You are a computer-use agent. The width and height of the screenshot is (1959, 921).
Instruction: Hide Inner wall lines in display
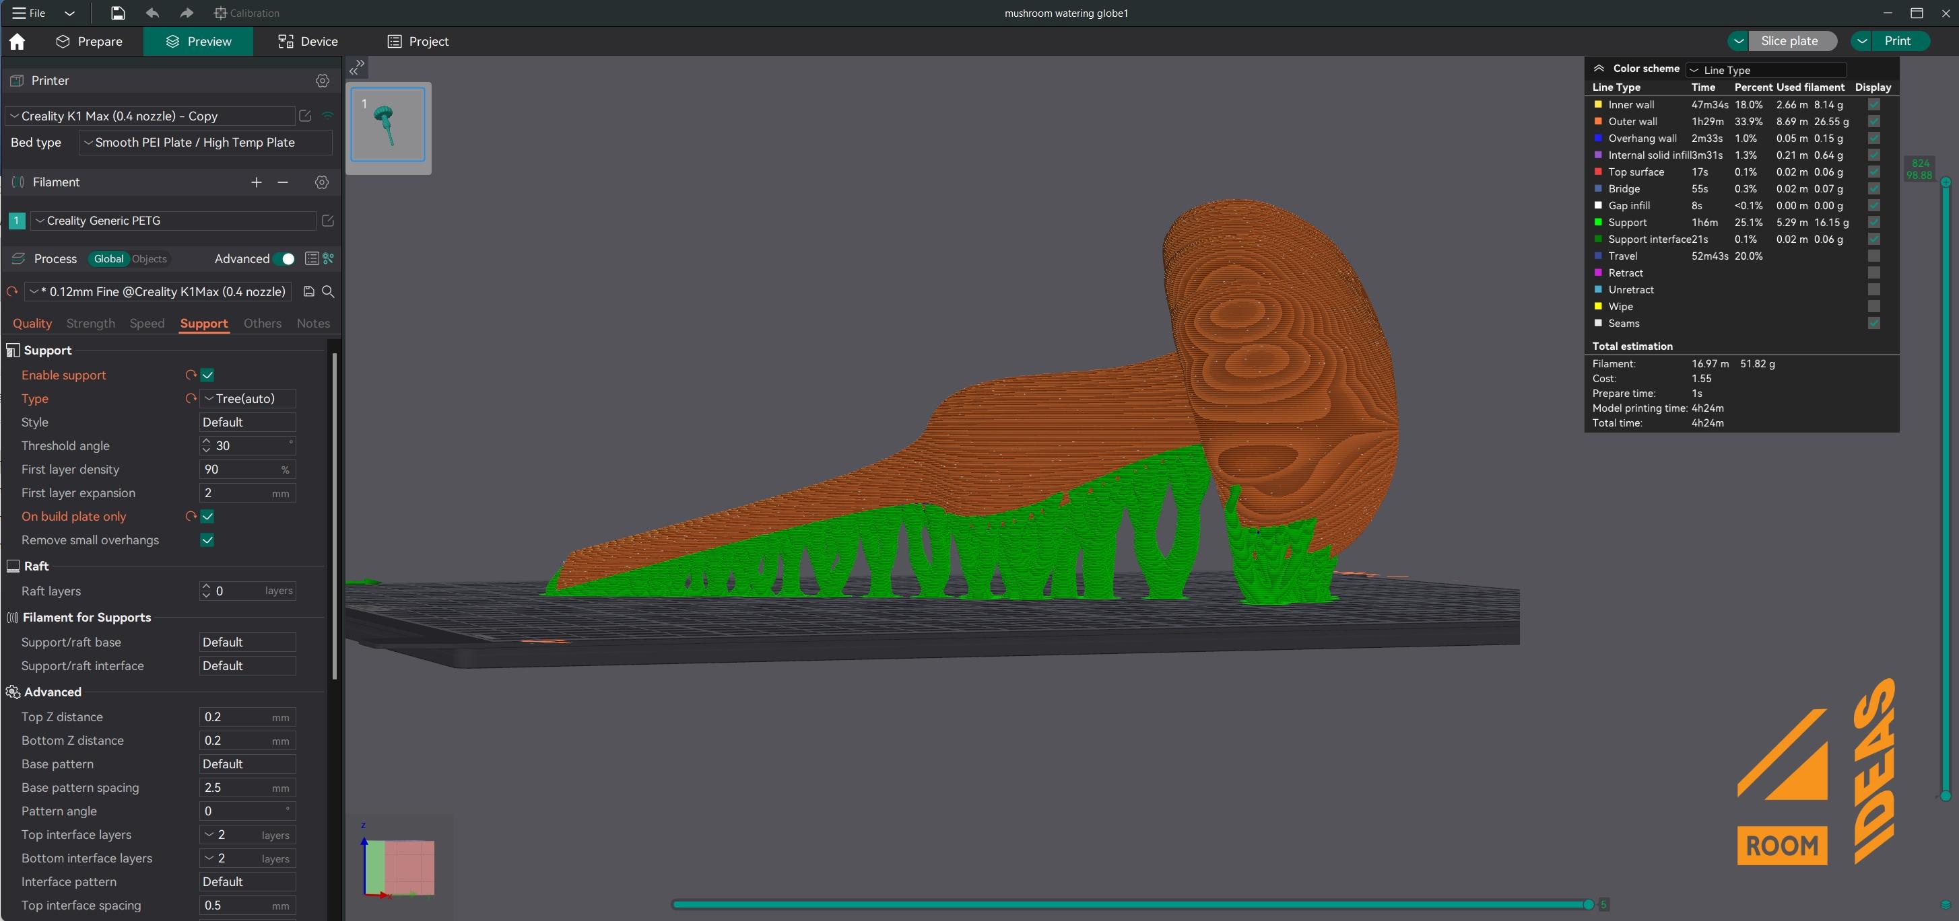tap(1874, 105)
